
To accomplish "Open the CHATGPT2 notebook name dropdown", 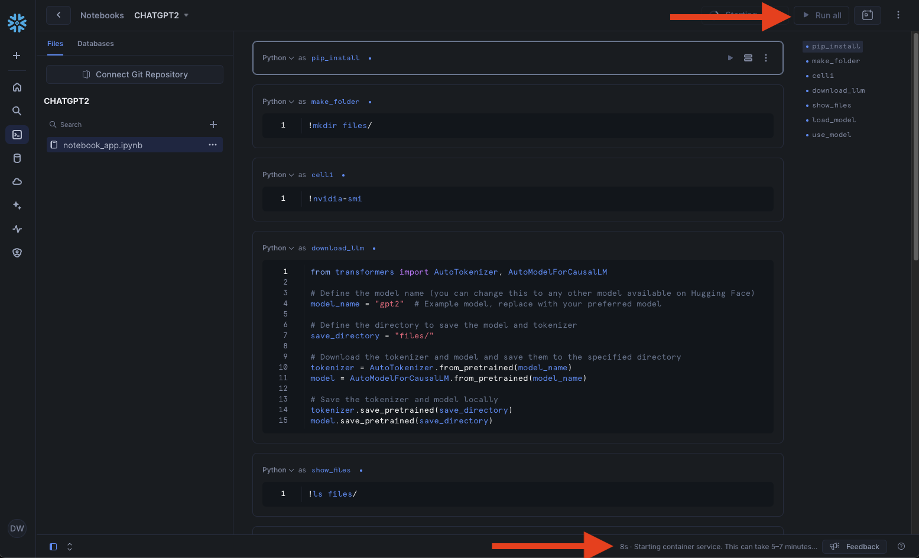I will click(161, 15).
